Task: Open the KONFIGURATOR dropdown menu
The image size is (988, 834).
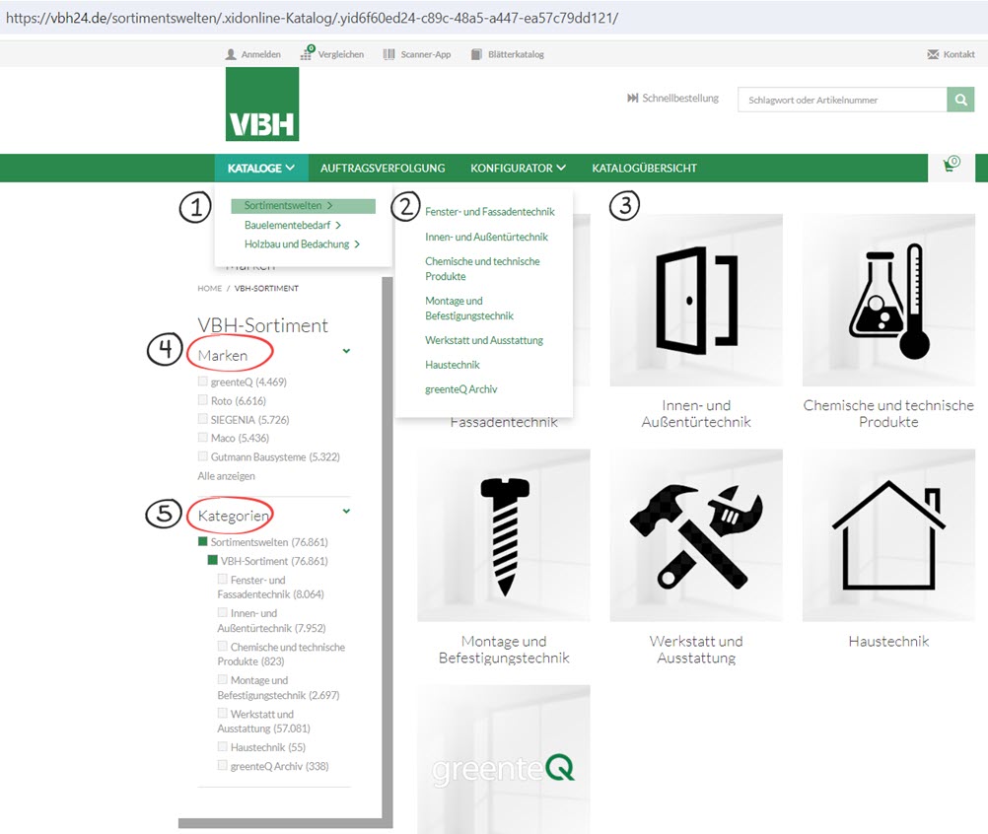Action: tap(518, 169)
